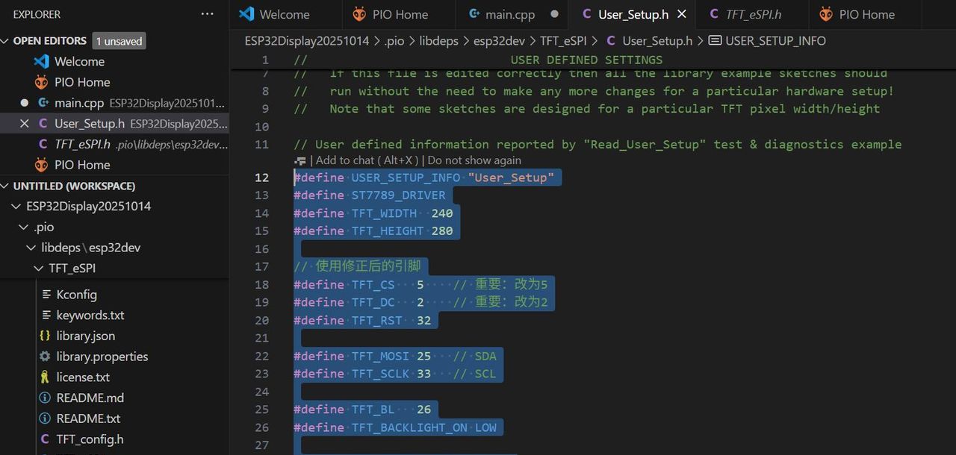Switch to the TFT_eSPI.h tab
The height and width of the screenshot is (455, 956).
tap(754, 14)
